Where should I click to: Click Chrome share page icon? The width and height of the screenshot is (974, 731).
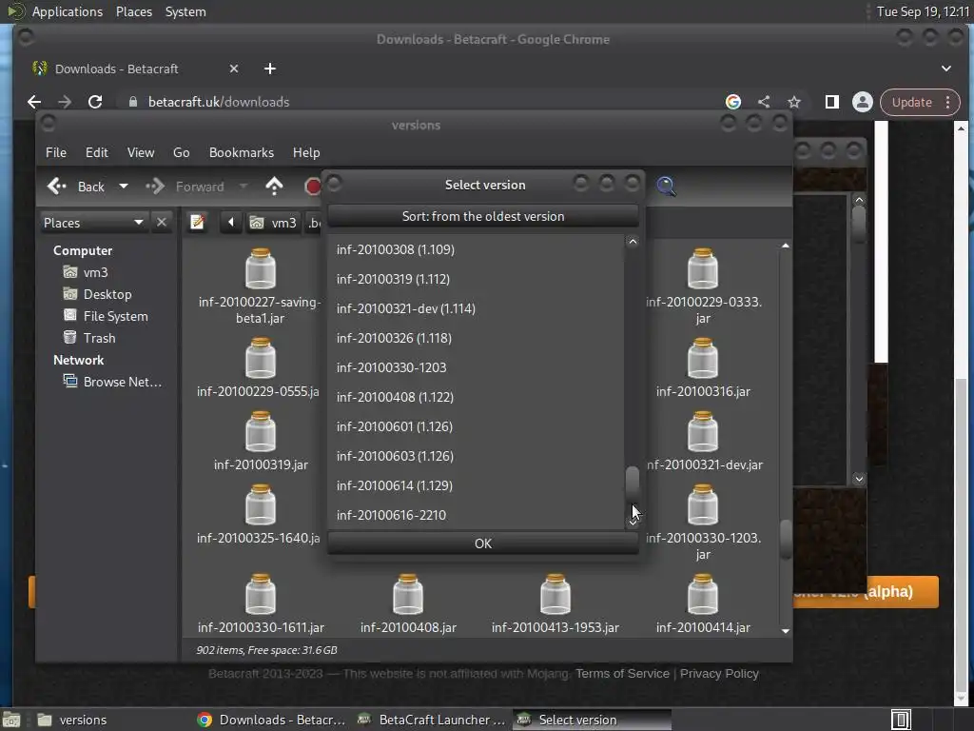[x=764, y=102]
